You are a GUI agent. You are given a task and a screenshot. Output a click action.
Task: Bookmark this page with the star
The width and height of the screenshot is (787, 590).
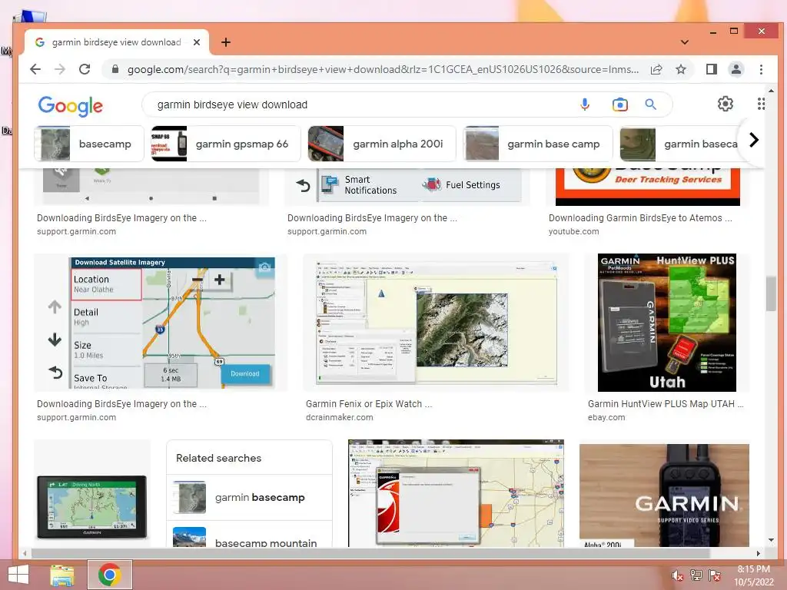coord(681,69)
